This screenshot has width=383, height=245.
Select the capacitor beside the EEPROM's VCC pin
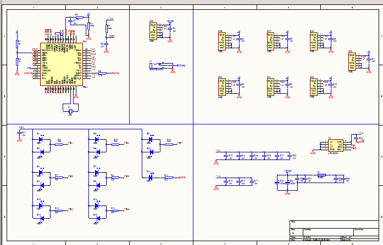pyautogui.click(x=357, y=139)
